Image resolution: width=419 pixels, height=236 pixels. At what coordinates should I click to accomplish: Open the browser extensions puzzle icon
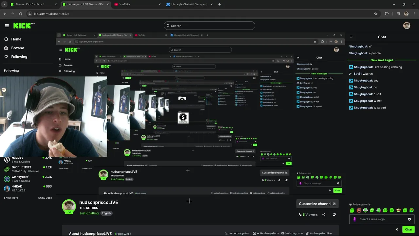(387, 14)
